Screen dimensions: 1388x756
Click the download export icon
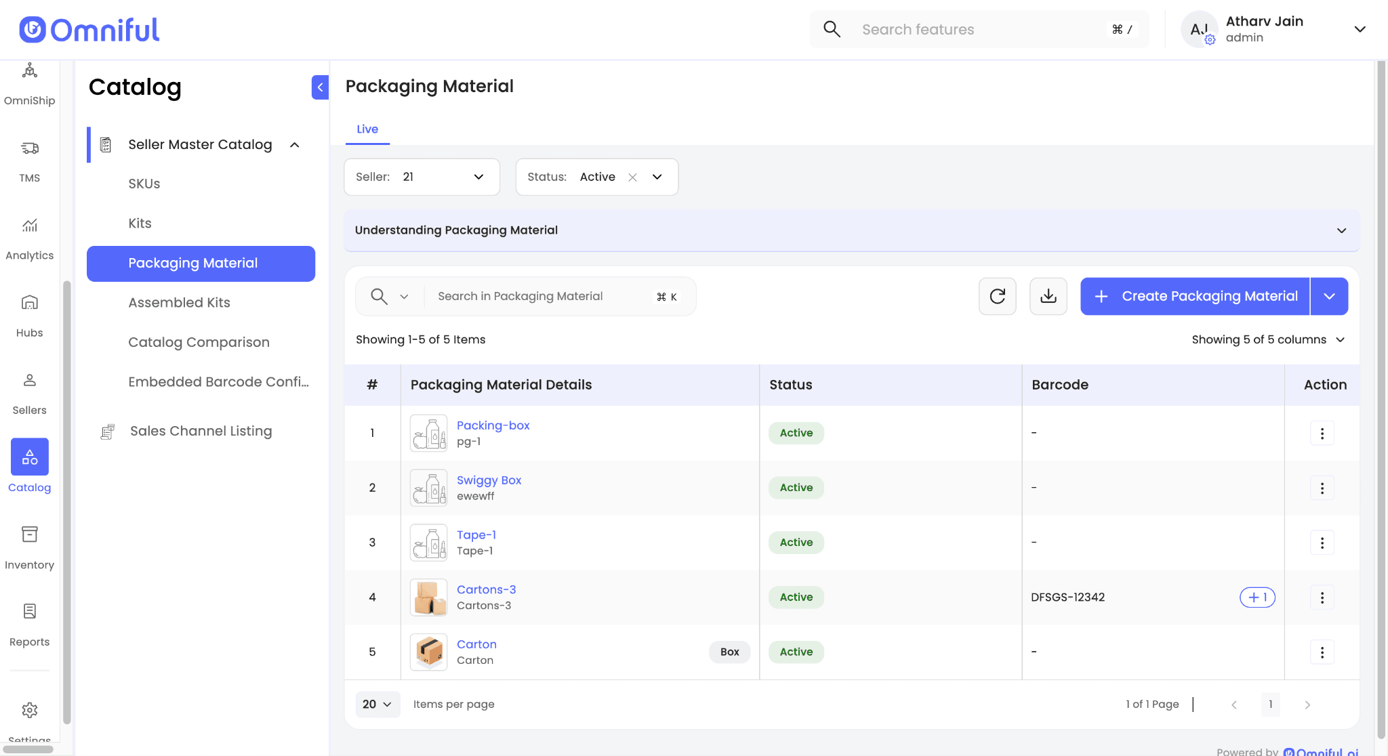[x=1048, y=296]
